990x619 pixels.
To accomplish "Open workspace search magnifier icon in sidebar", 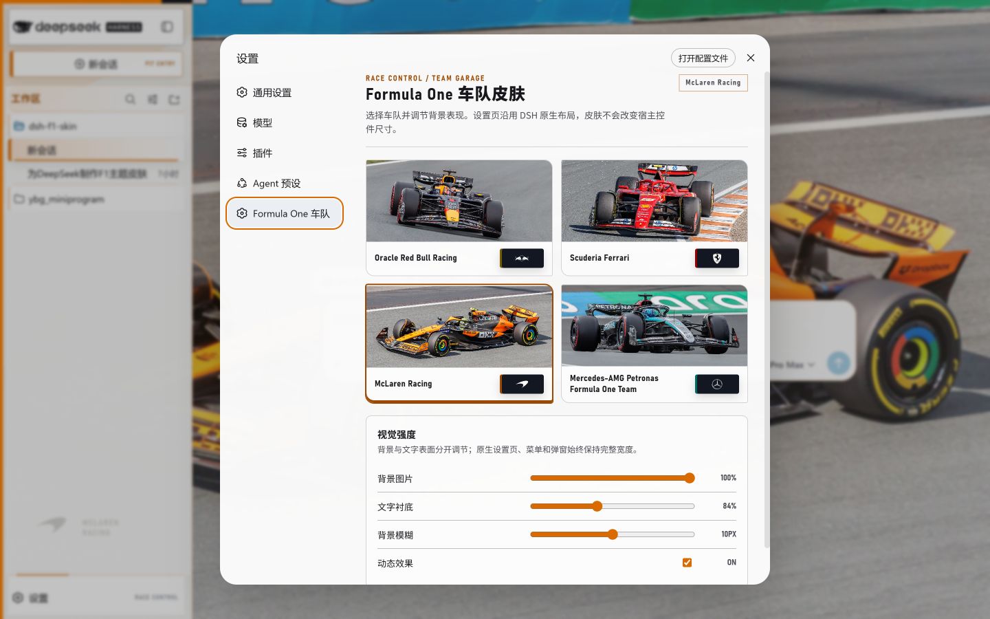I will coord(130,99).
